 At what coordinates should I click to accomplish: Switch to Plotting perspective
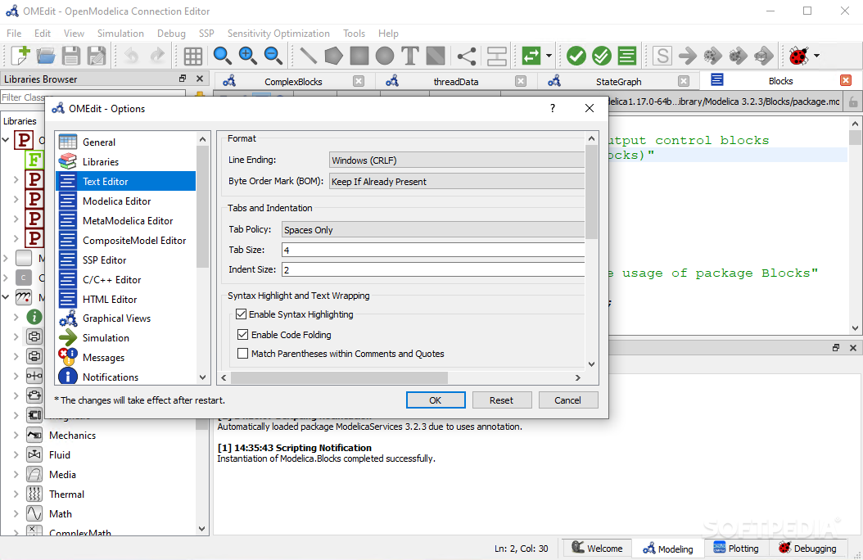point(736,548)
